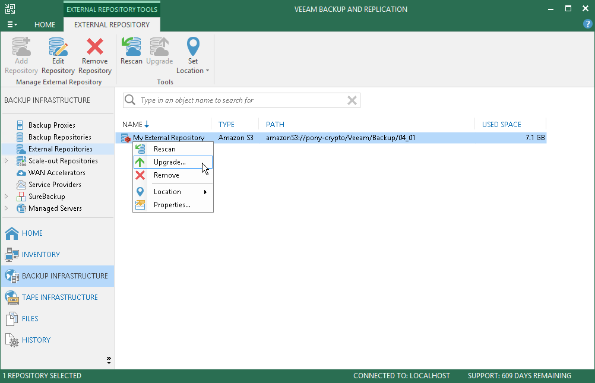Switch to the HOME ribbon tab
The width and height of the screenshot is (595, 383).
(45, 25)
